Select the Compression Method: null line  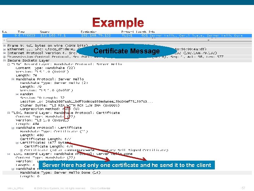pos(50,109)
